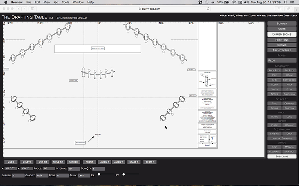Toggle the browser sidebar icon

(x=33, y=8)
